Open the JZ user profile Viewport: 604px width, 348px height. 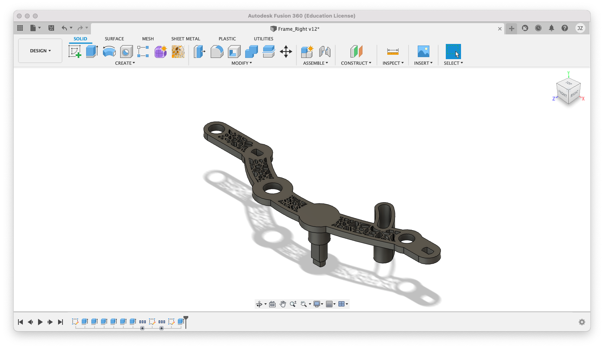click(580, 28)
